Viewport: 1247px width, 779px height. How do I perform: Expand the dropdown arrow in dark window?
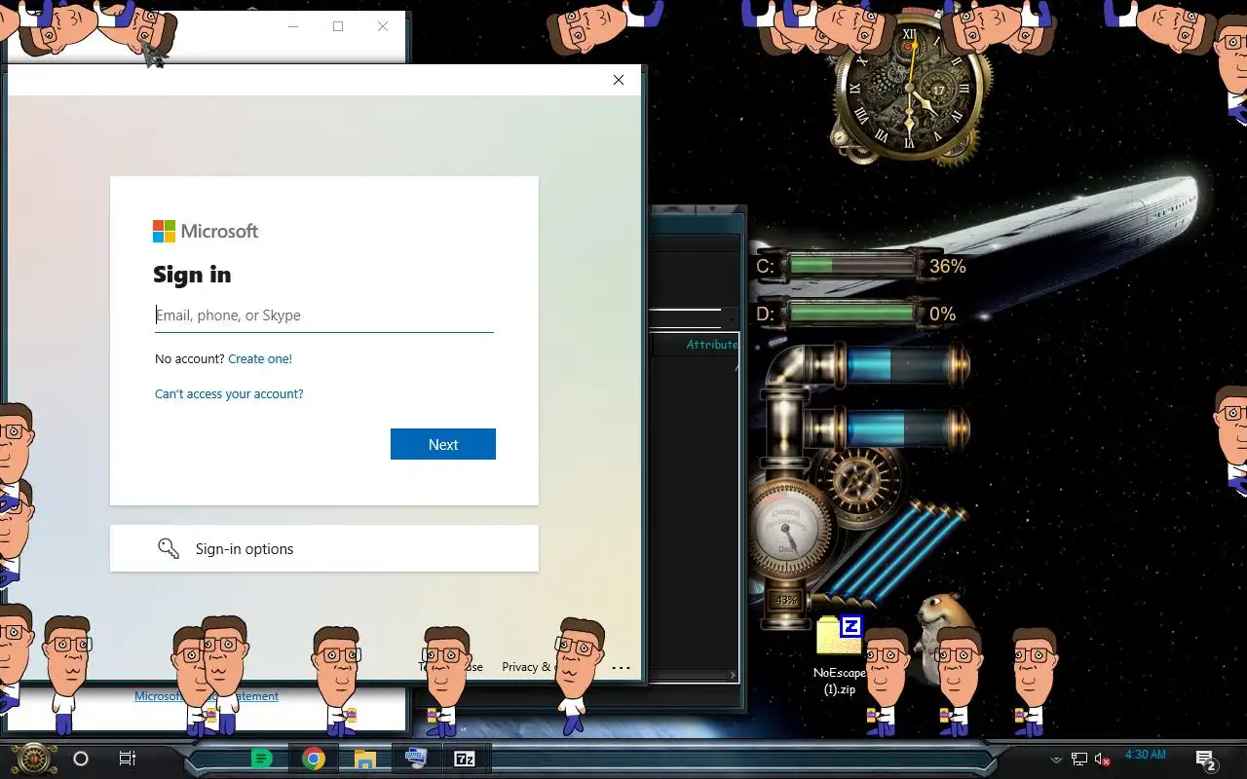731,317
